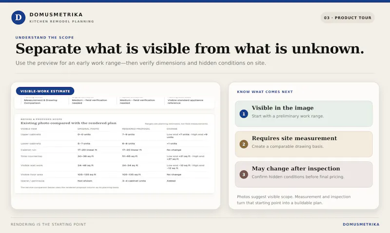Select the Cabinet run row label

(29, 150)
